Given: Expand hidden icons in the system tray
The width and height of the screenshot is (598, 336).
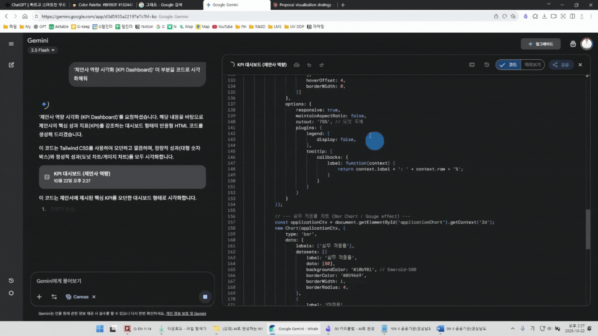Looking at the screenshot, I should click(512, 329).
